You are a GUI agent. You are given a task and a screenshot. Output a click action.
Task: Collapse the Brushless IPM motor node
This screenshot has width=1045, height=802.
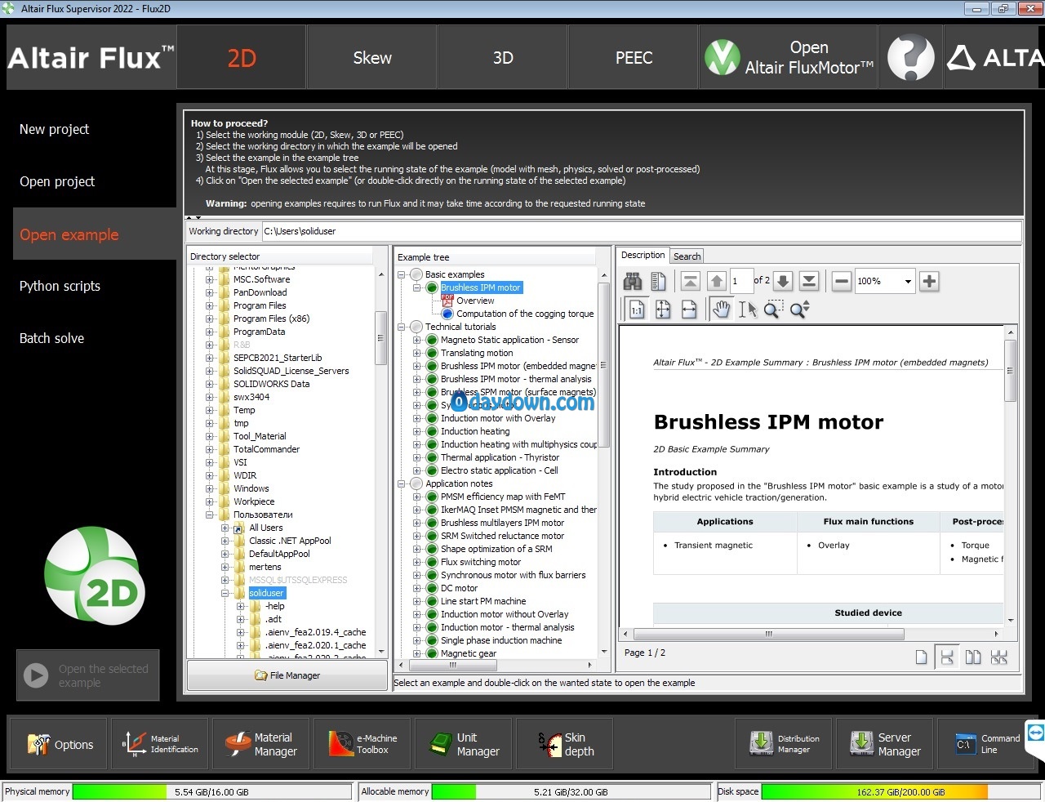(417, 287)
